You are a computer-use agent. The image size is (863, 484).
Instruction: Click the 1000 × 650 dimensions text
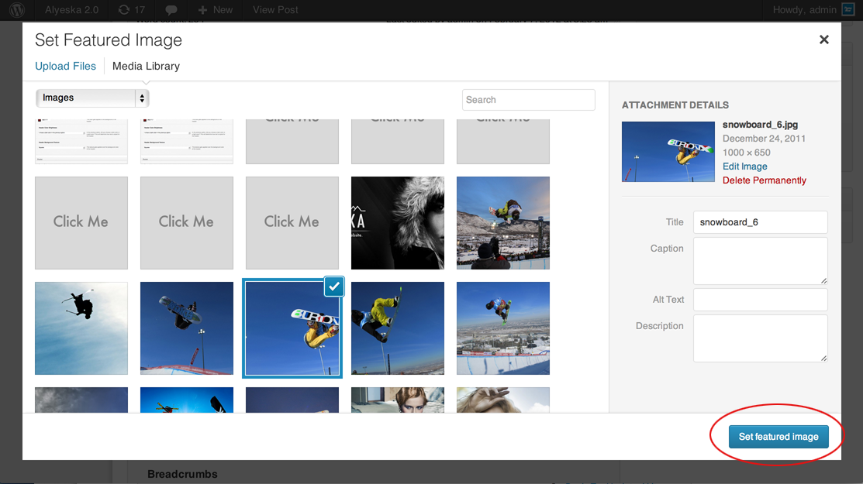(x=747, y=153)
